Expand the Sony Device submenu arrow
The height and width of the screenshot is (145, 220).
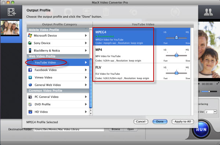coord(86,43)
